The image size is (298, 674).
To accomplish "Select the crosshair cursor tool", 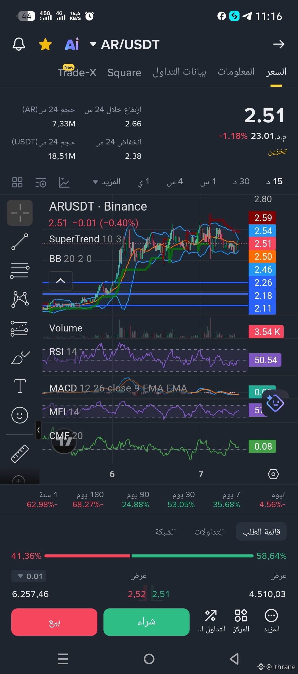I will tap(20, 213).
